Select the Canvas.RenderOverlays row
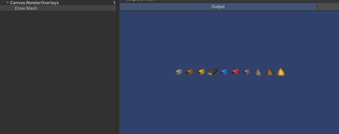Screen dimensions: 339x134 (58, 3)
